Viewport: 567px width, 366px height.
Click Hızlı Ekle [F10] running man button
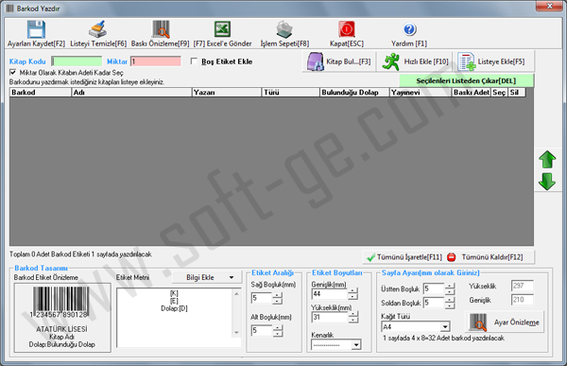pyautogui.click(x=415, y=61)
